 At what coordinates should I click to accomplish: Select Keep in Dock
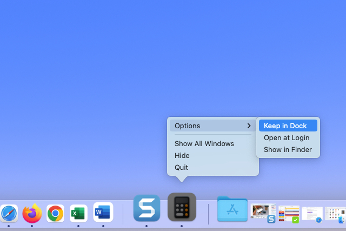click(x=288, y=126)
